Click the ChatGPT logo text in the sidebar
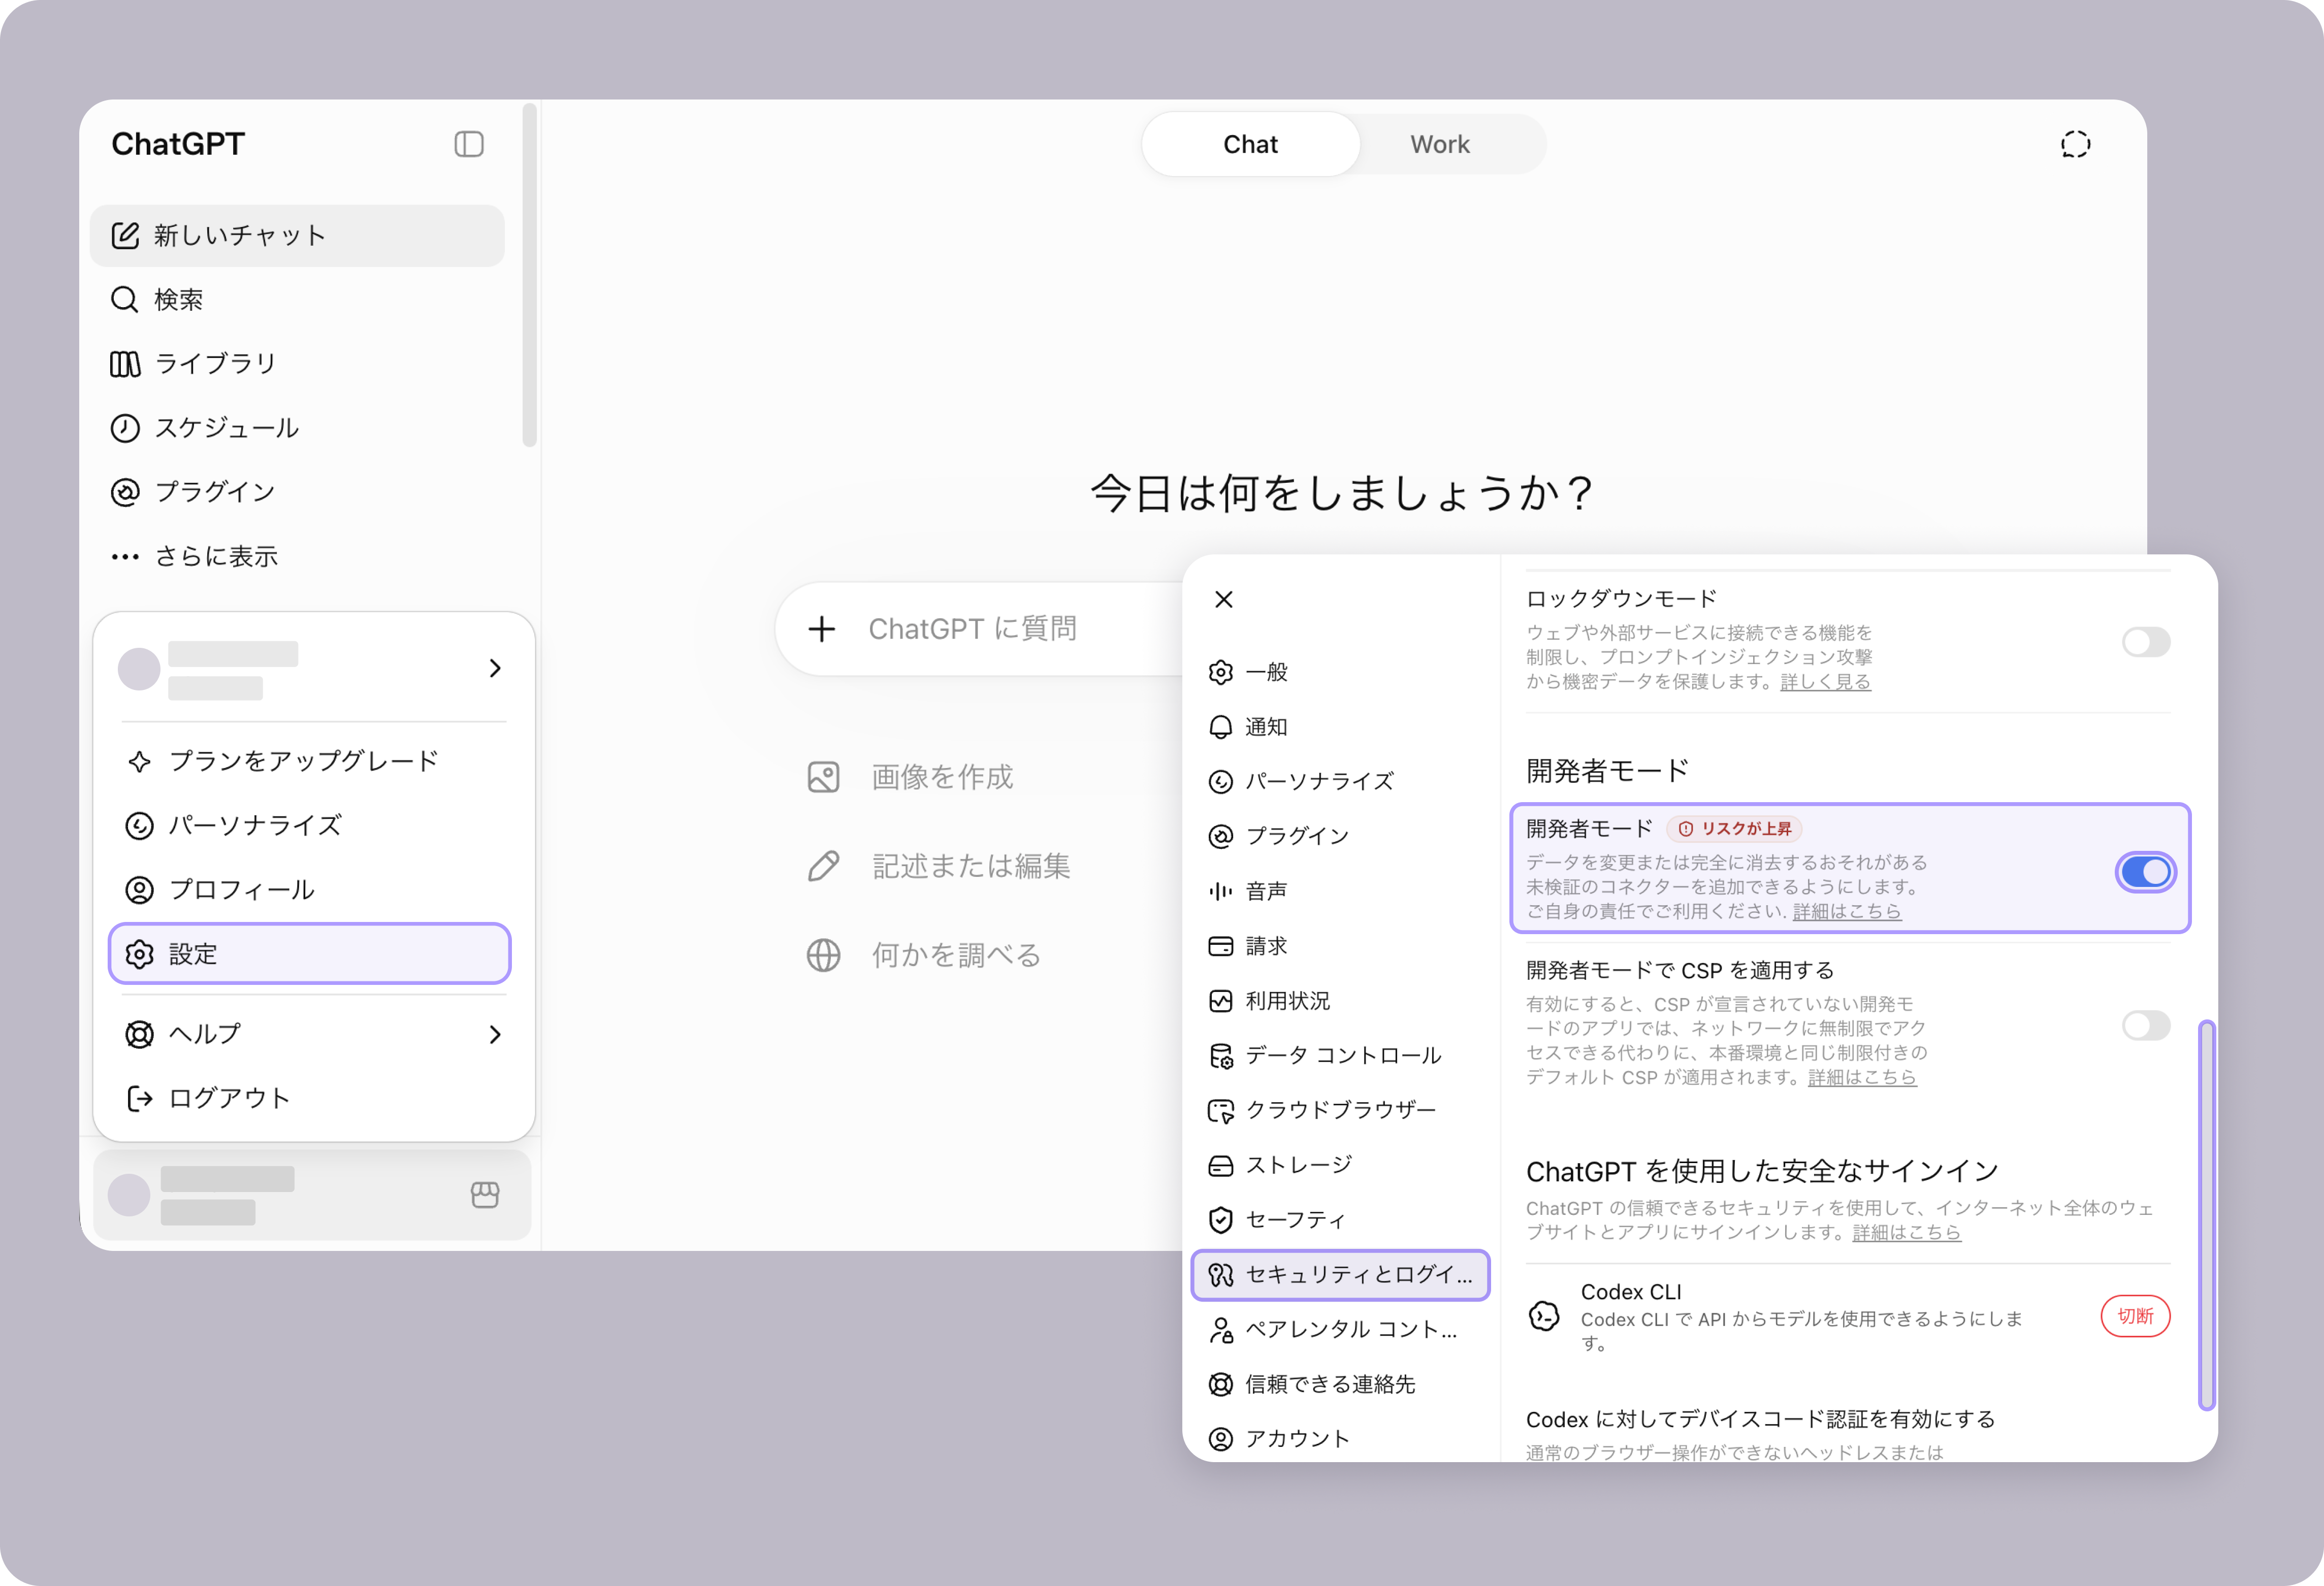The height and width of the screenshot is (1586, 2324). [178, 144]
